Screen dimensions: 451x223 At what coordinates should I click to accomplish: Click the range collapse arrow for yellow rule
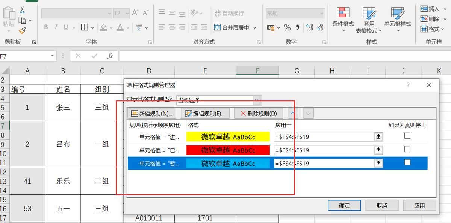click(x=378, y=137)
